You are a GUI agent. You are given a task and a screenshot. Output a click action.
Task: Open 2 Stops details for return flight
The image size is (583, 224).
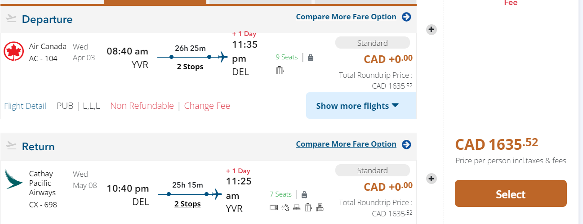click(x=187, y=204)
